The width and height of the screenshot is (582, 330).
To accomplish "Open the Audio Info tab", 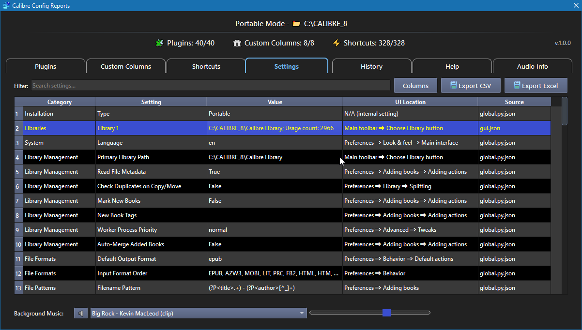I will 533,66.
